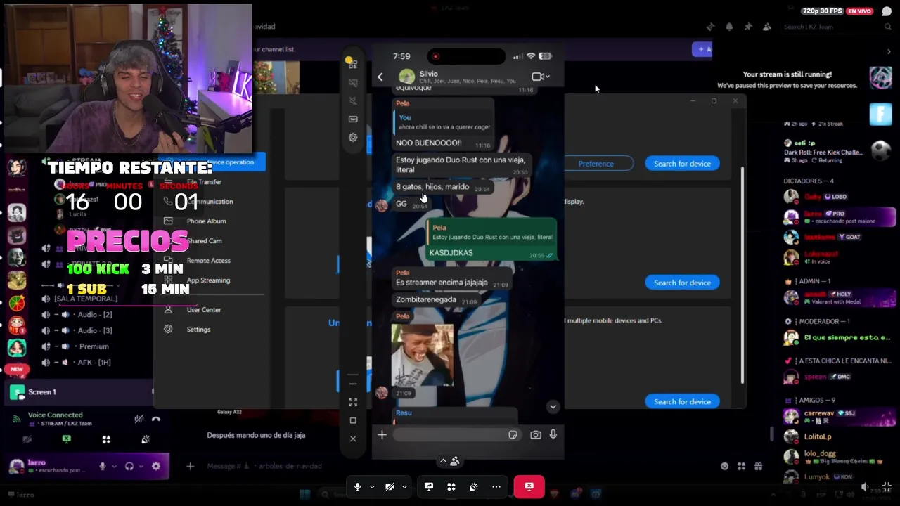The height and width of the screenshot is (506, 900).
Task: Open Silvio group chat header info
Action: point(457,77)
